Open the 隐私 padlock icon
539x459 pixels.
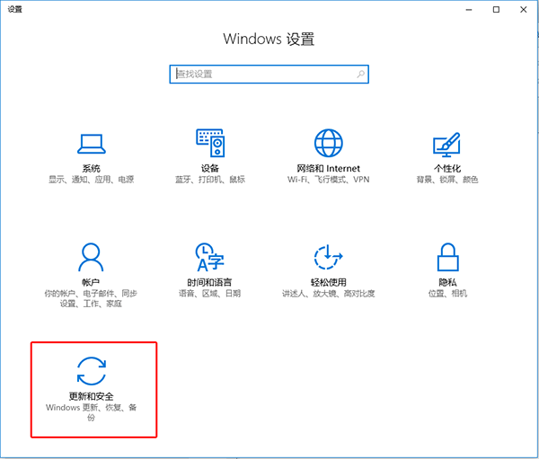click(447, 257)
